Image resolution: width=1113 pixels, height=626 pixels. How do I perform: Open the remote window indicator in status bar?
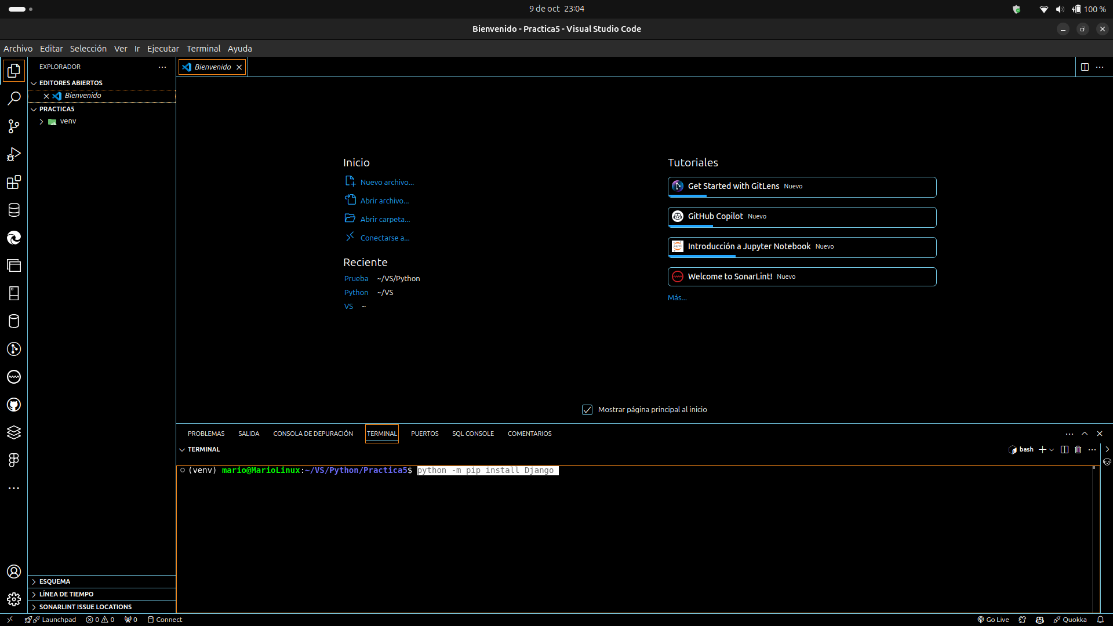point(10,620)
